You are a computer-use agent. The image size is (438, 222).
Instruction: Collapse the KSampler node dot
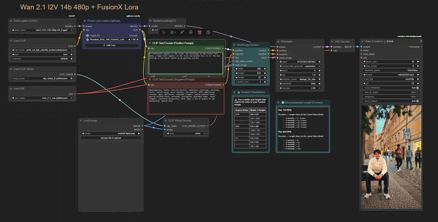(x=278, y=42)
